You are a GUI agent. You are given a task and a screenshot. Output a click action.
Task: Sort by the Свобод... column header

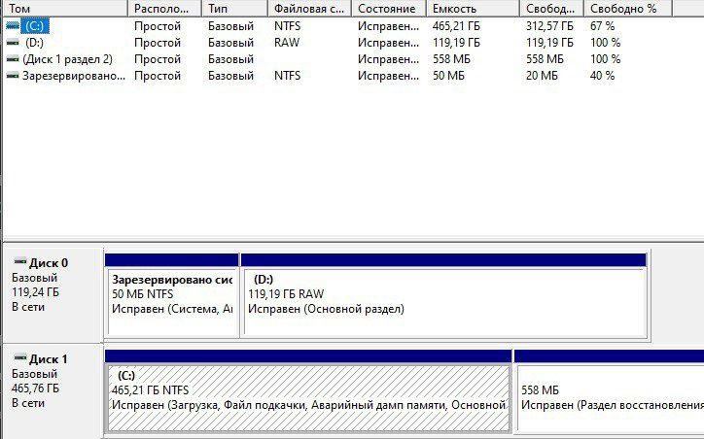pyautogui.click(x=551, y=8)
